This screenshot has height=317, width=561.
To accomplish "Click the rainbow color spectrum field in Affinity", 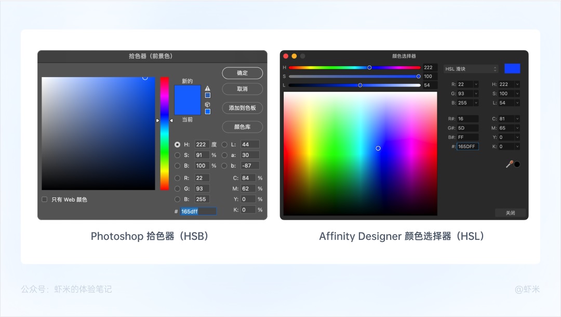I will [x=360, y=154].
